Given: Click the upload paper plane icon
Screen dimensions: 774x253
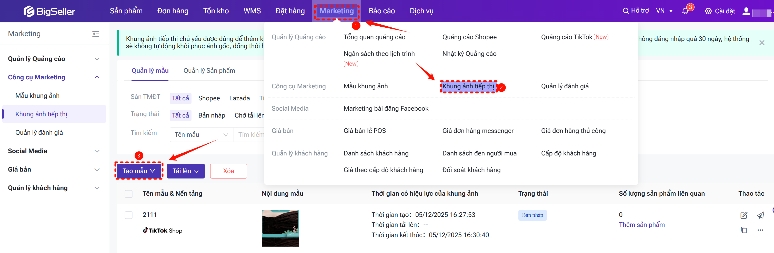Looking at the screenshot, I should 760,215.
